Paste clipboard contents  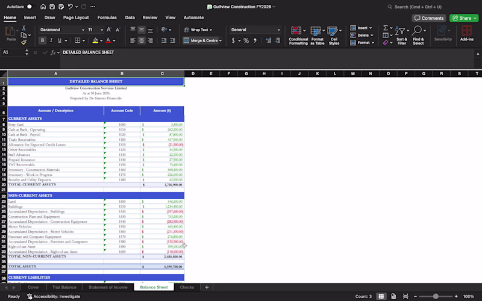[11, 34]
